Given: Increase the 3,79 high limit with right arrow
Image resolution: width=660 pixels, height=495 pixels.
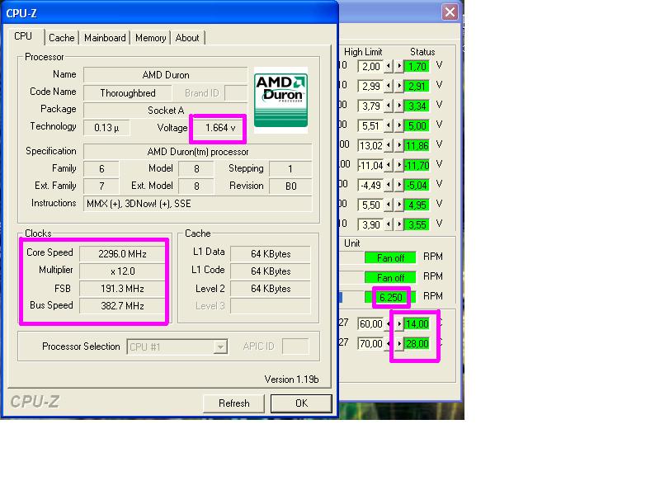Looking at the screenshot, I should point(399,106).
